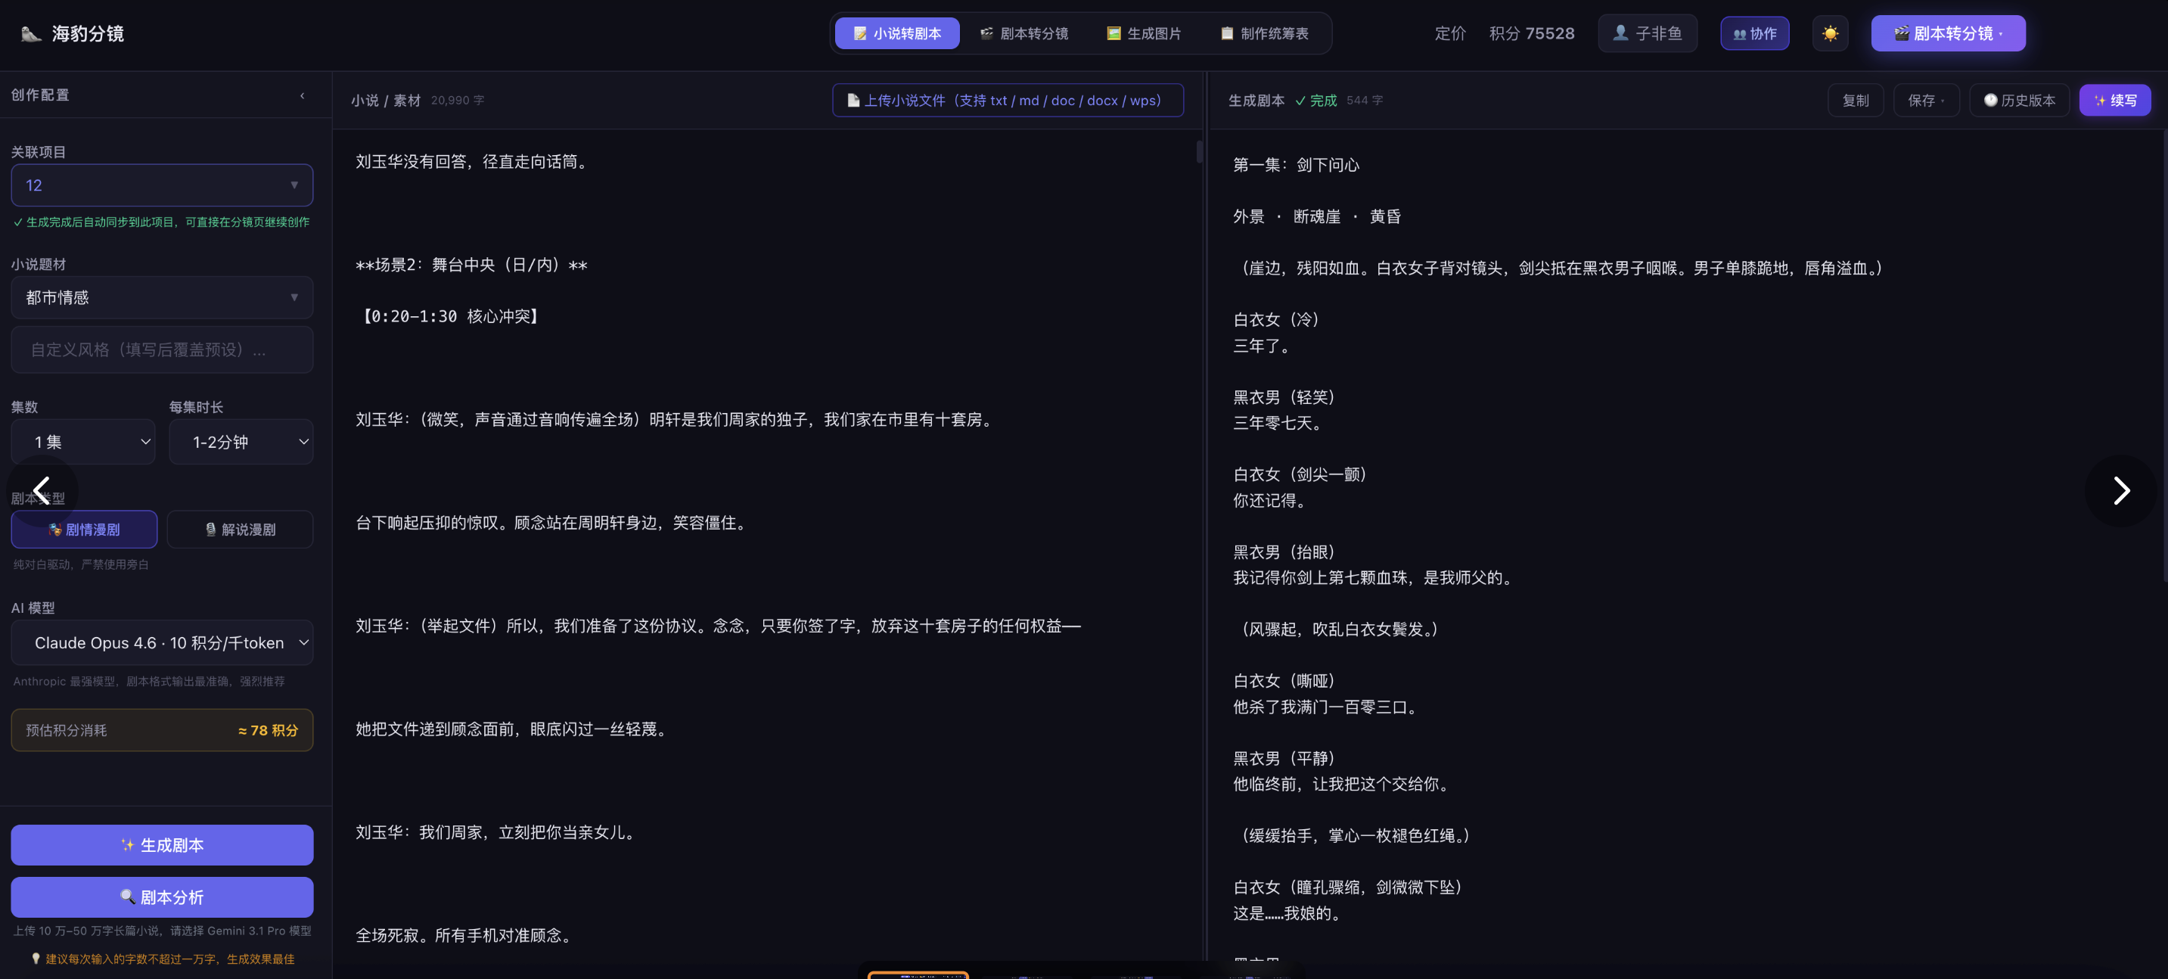Open the AI 模型 dropdown Claude Opus

point(162,642)
